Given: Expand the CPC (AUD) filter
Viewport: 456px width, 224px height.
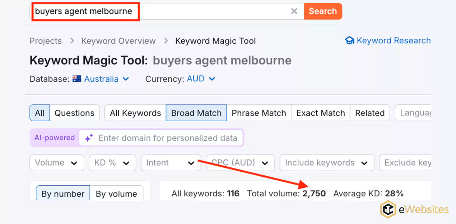Looking at the screenshot, I should 240,163.
